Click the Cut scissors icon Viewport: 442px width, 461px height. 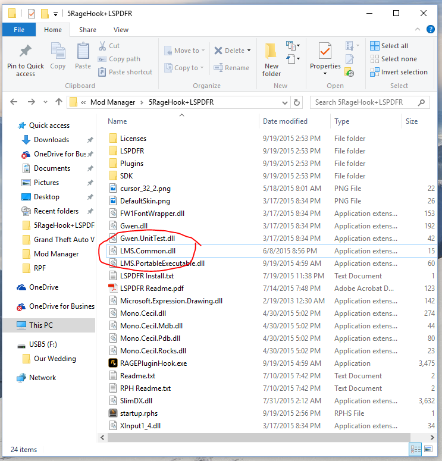point(102,46)
